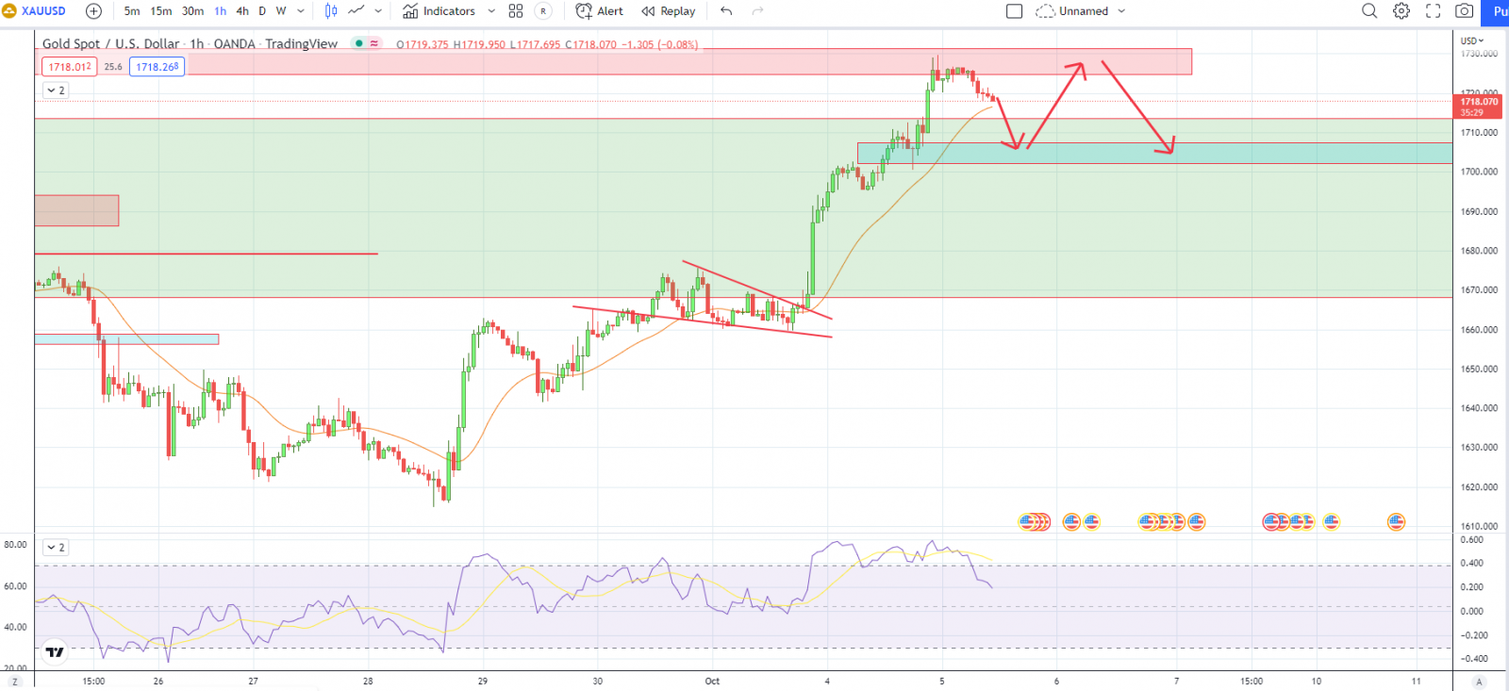This screenshot has width=1509, height=691.
Task: Toggle the Z button bottom-left
Action: (15, 682)
